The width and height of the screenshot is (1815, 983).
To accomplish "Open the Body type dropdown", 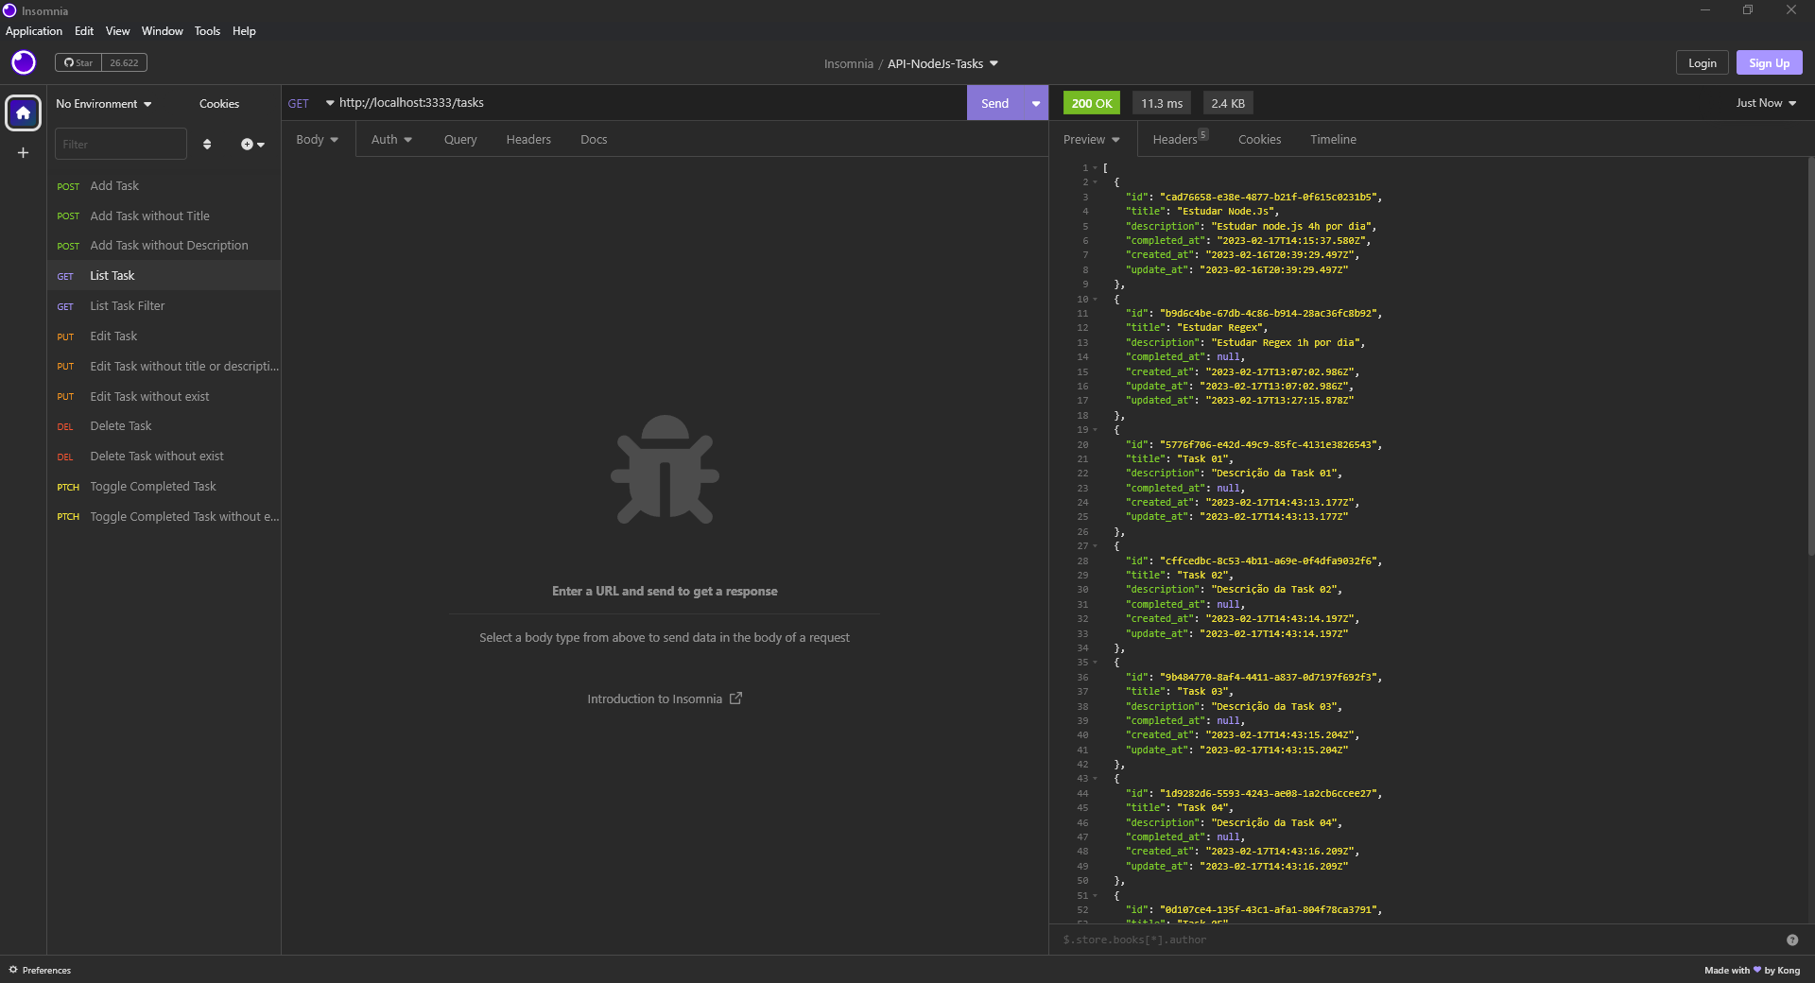I will (318, 139).
